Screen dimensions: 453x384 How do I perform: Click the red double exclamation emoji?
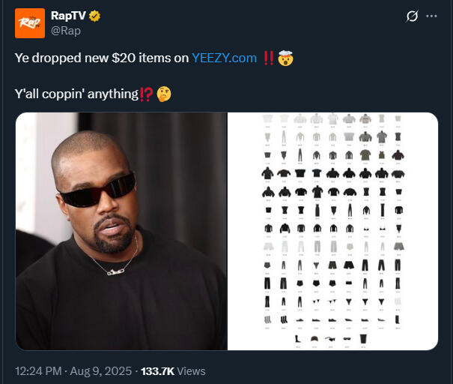pos(269,58)
